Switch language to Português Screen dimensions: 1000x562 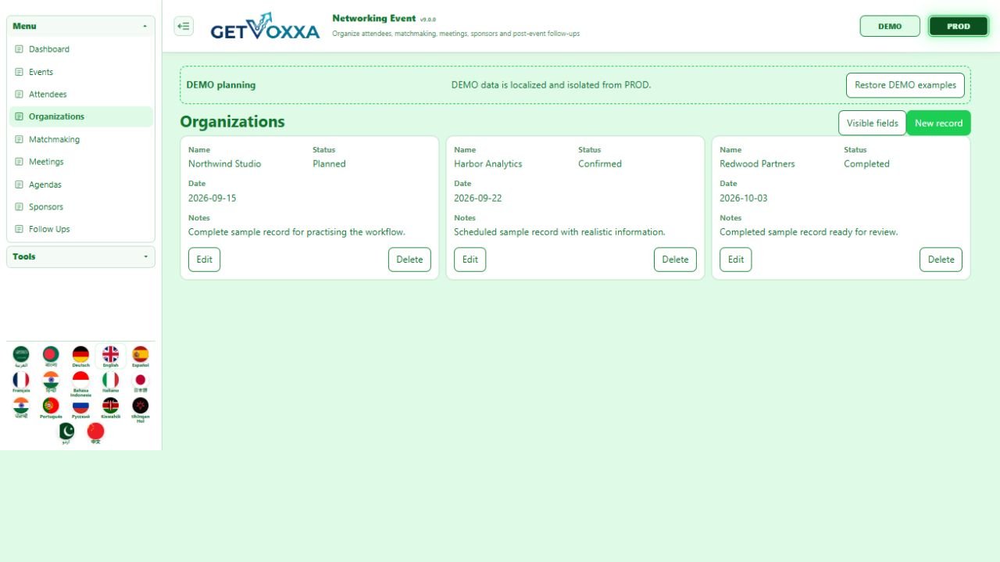(x=51, y=408)
